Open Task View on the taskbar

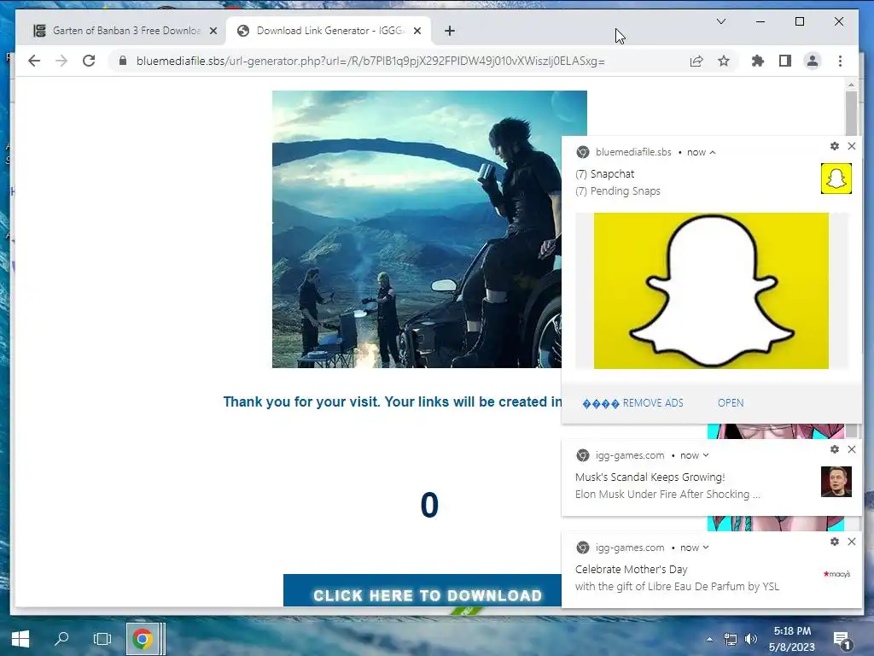point(102,639)
